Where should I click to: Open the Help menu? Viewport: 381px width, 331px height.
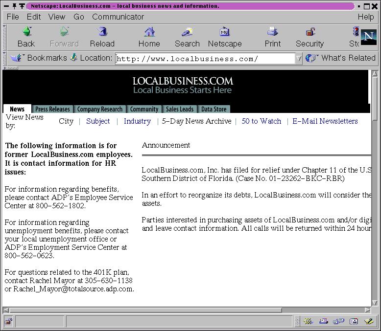click(x=366, y=17)
